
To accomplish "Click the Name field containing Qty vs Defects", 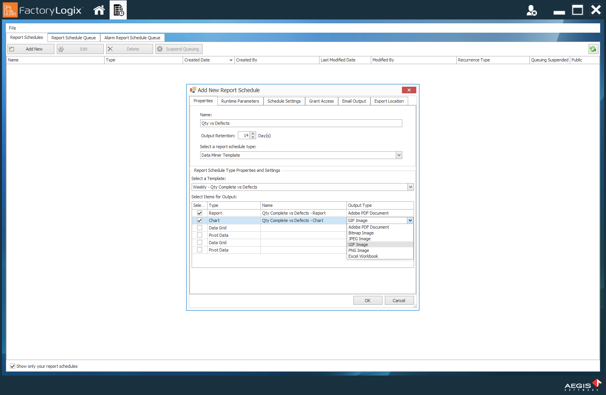I will [301, 123].
